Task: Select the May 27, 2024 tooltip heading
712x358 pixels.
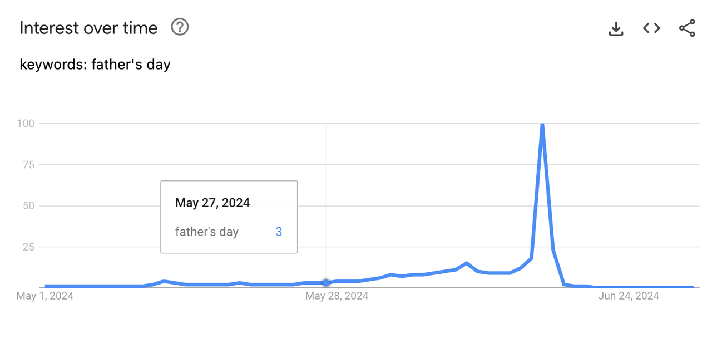Action: [x=212, y=203]
